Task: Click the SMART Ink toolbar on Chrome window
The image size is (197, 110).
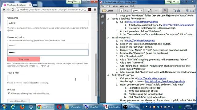Action: [74, 2]
